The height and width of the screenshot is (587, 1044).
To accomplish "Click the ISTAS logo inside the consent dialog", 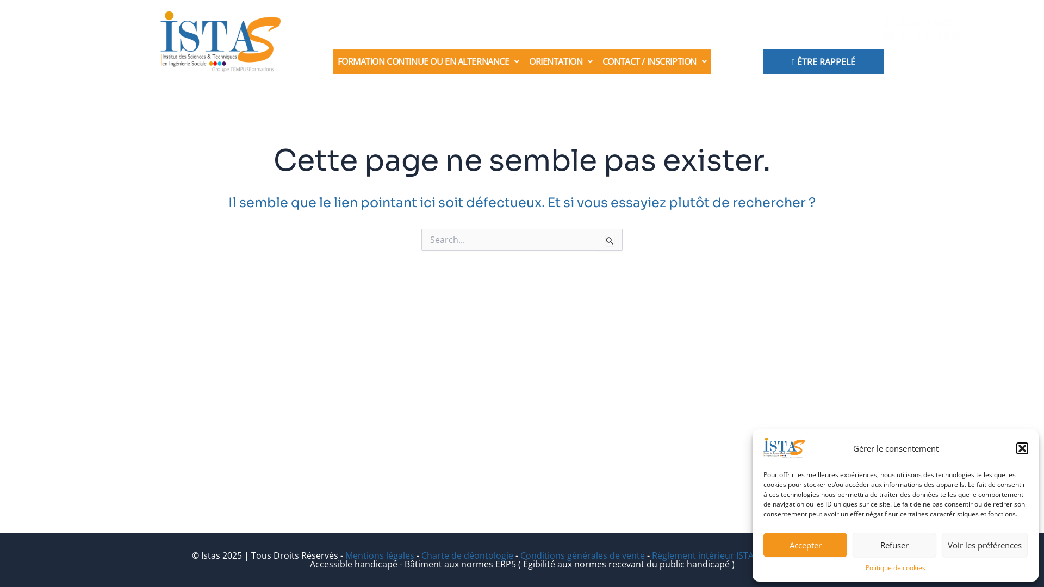I will pyautogui.click(x=783, y=448).
